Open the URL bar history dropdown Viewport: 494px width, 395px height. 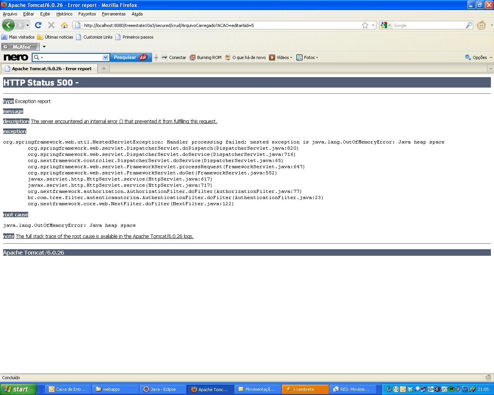[x=373, y=25]
